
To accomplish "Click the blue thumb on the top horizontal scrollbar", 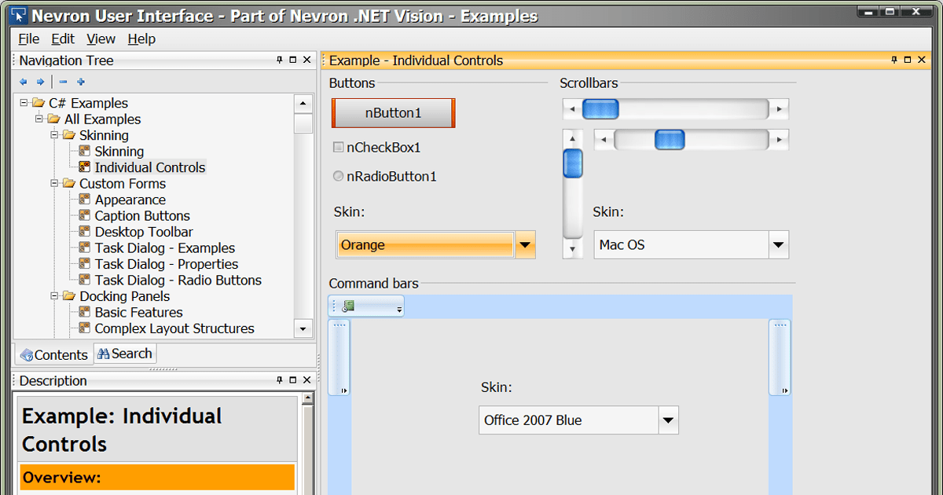I will [600, 109].
